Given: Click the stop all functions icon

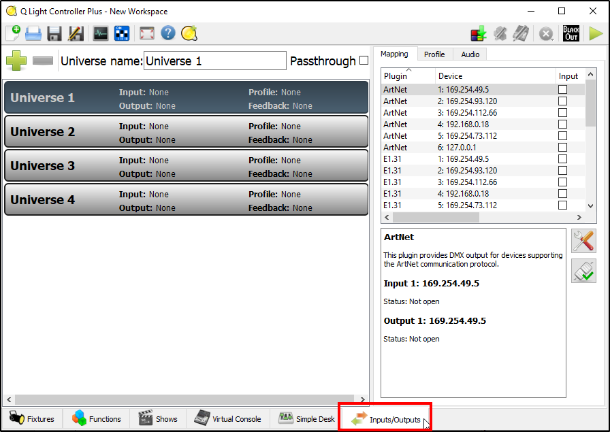Looking at the screenshot, I should (x=546, y=34).
